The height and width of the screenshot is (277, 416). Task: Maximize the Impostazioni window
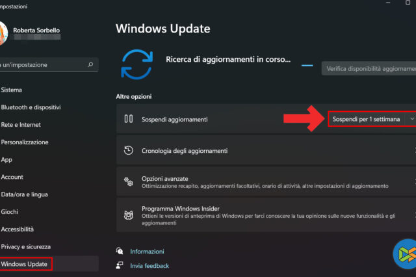(x=408, y=3)
